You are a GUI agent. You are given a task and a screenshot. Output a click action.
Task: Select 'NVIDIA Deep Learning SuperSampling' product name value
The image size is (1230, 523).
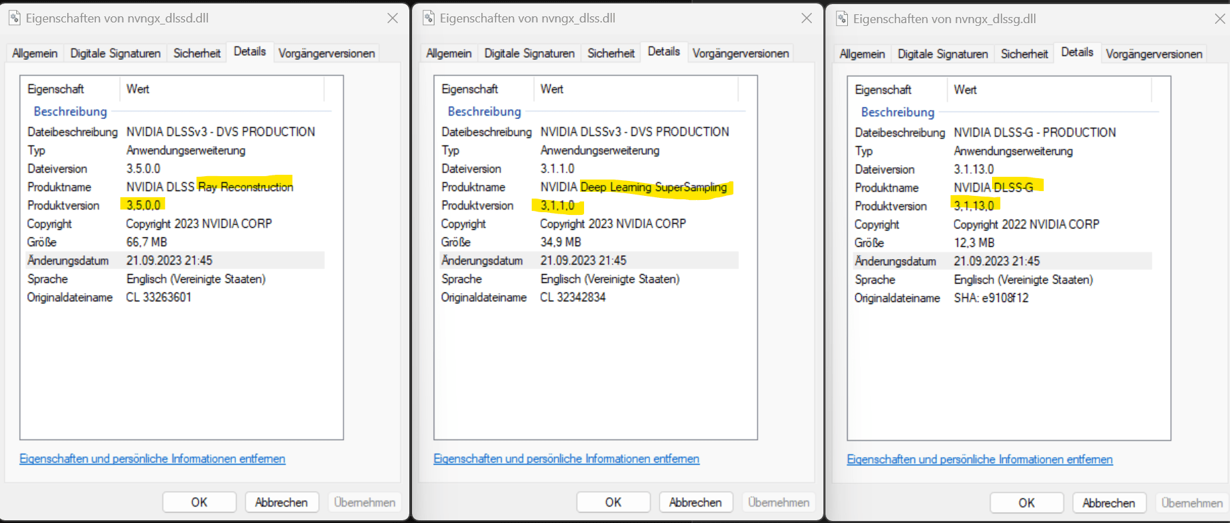click(x=634, y=186)
